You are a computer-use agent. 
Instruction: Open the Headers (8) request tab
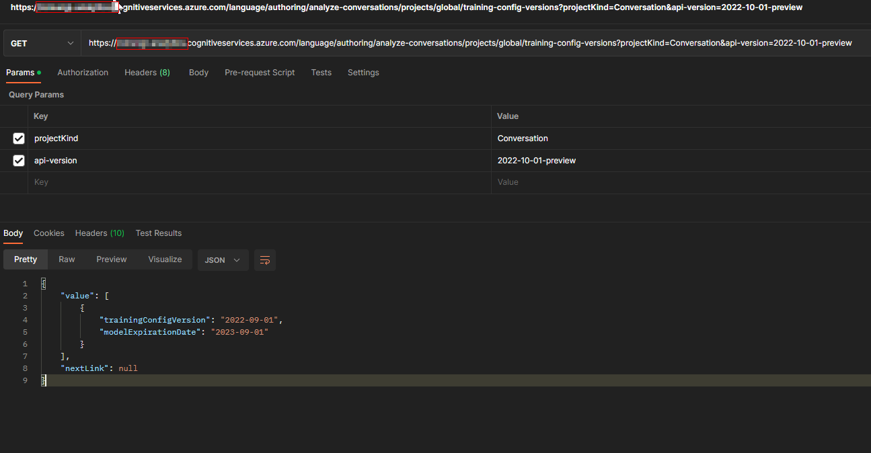point(147,72)
